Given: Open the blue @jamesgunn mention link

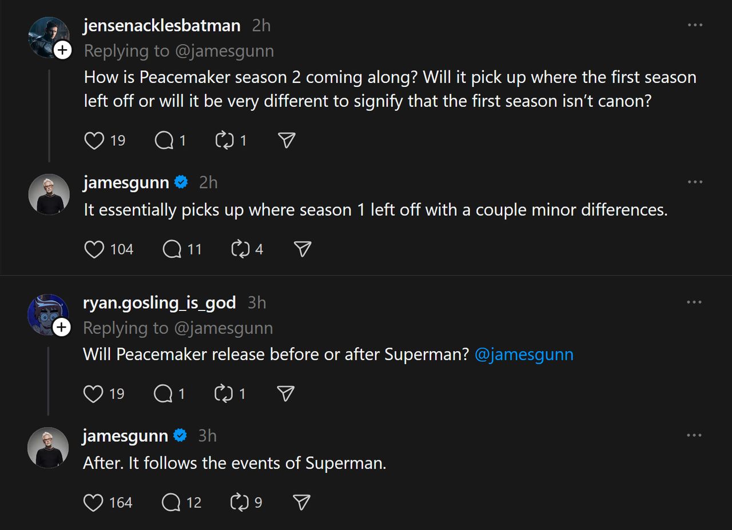Looking at the screenshot, I should [x=524, y=354].
